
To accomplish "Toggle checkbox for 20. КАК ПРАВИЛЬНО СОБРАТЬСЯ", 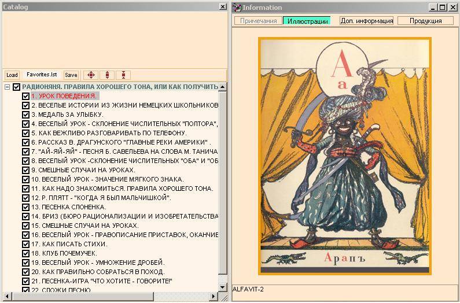I will point(25,272).
